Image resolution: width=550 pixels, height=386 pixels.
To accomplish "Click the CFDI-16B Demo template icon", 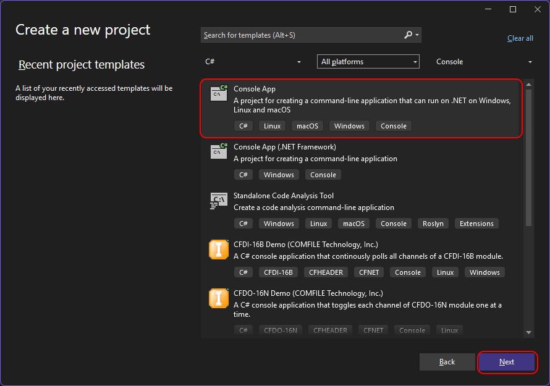I will (x=219, y=249).
